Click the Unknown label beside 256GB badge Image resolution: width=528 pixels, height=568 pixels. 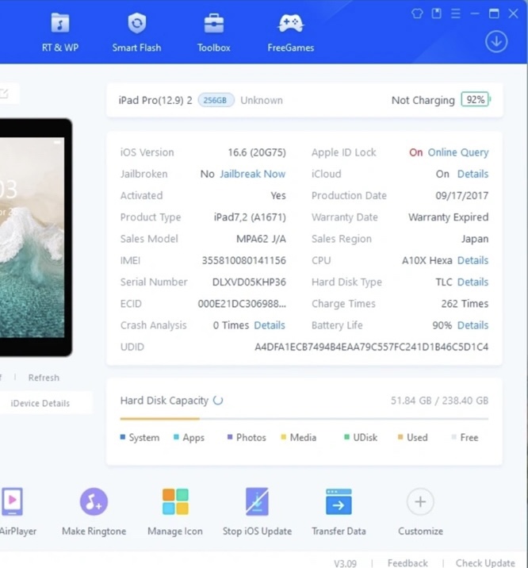262,100
